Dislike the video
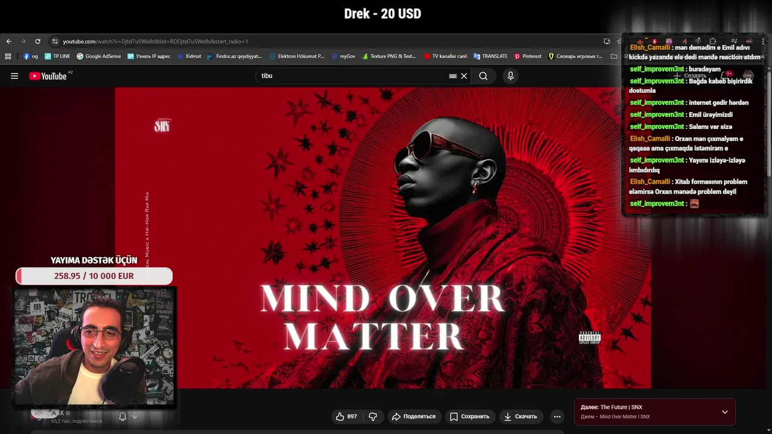Viewport: 772px width, 434px height. point(373,417)
